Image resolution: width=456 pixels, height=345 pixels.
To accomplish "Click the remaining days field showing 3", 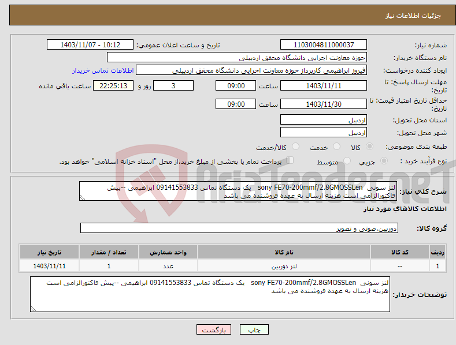I will [173, 85].
